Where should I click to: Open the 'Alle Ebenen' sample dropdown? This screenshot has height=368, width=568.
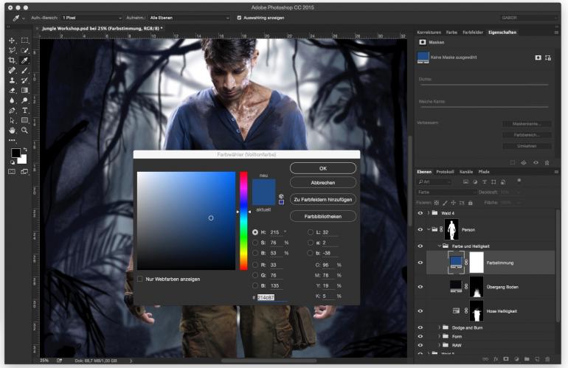[190, 18]
